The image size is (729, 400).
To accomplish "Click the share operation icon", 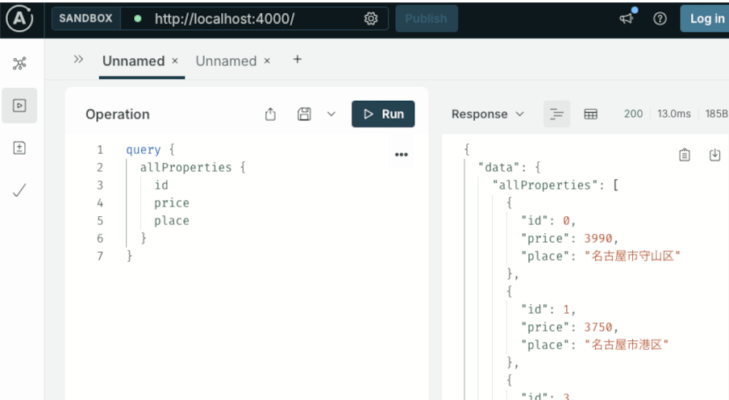I will coord(271,115).
